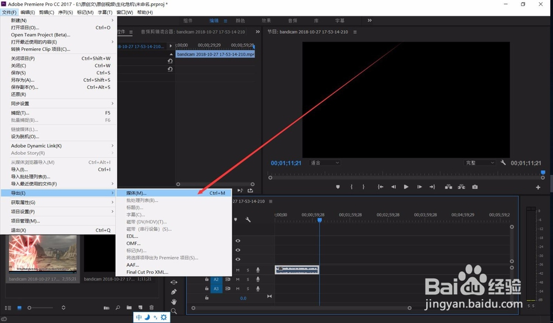Toggle middle video track eye visibility

pos(238,250)
